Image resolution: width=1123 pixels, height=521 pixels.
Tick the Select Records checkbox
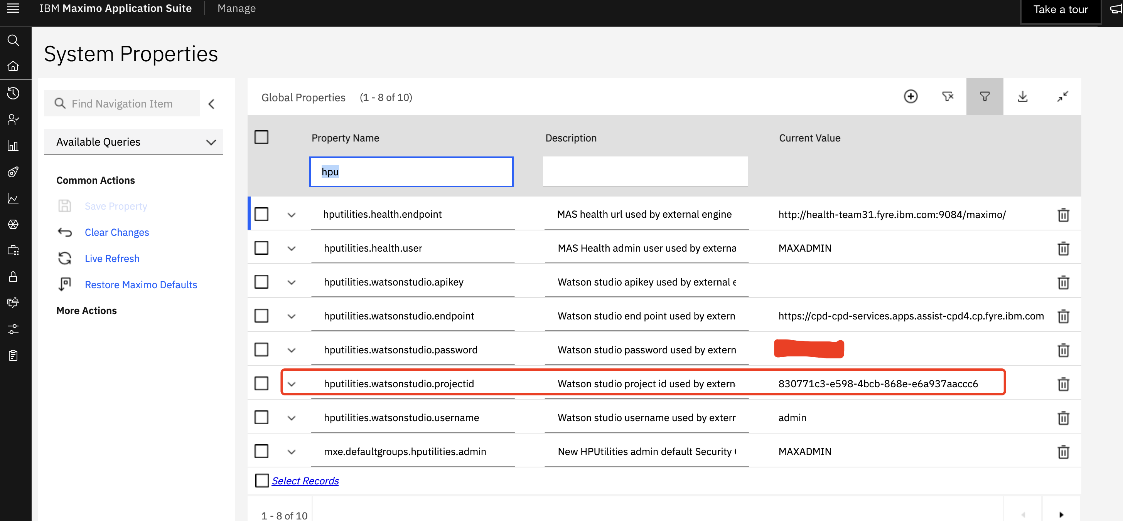click(x=261, y=481)
